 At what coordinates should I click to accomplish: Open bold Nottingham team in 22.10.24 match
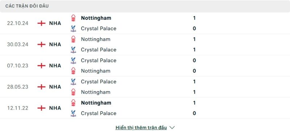coord(96,18)
